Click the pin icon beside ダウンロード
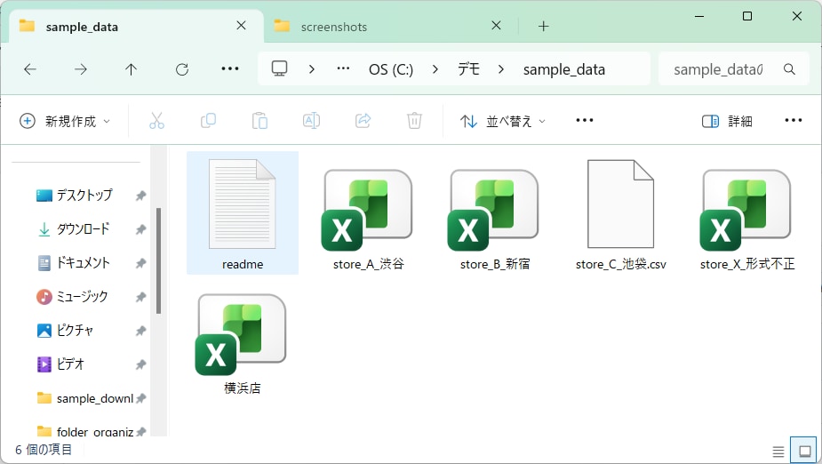Screen dimensions: 822x464 (140, 229)
